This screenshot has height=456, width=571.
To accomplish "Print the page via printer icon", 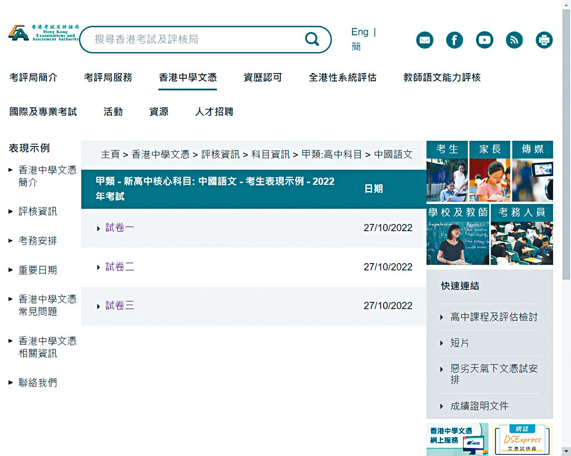I will (x=544, y=40).
